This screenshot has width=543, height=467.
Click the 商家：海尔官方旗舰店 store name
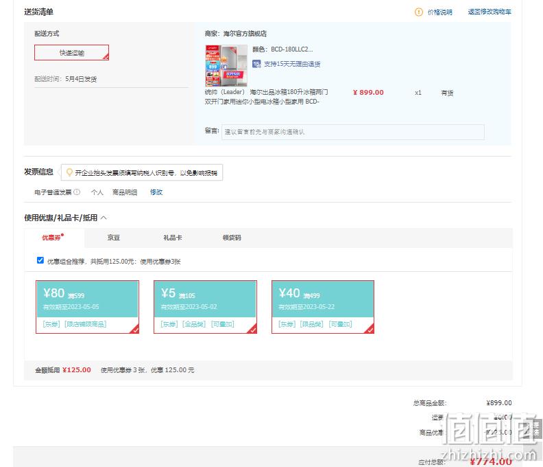tap(235, 34)
